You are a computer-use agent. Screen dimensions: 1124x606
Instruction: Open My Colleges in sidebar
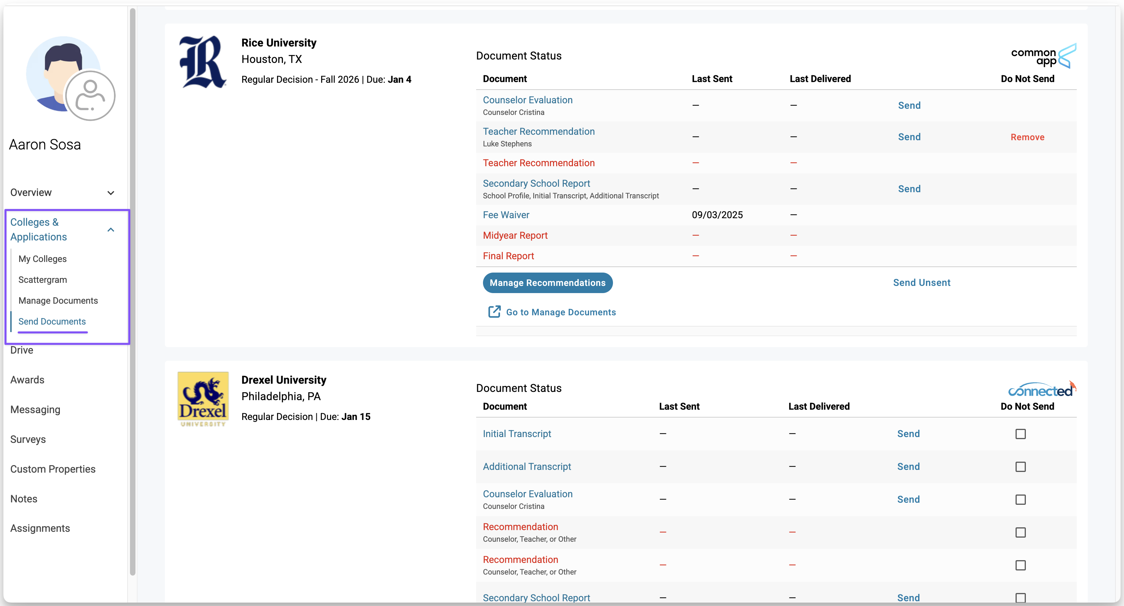pyautogui.click(x=42, y=259)
